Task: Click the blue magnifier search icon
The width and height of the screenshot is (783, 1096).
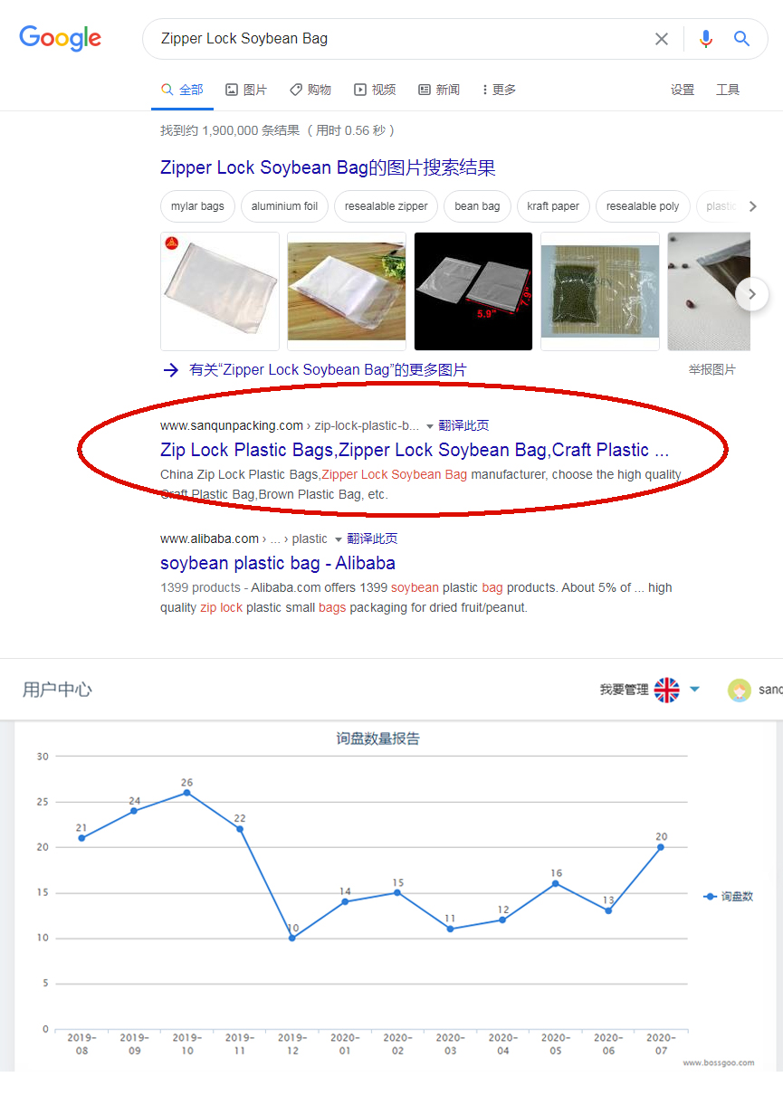Action: click(742, 39)
